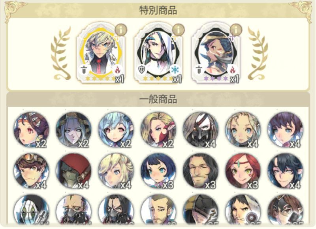Choose the goggles-wearing brown-haired boy portrait
This screenshot has width=316, height=229.
[x=31, y=171]
